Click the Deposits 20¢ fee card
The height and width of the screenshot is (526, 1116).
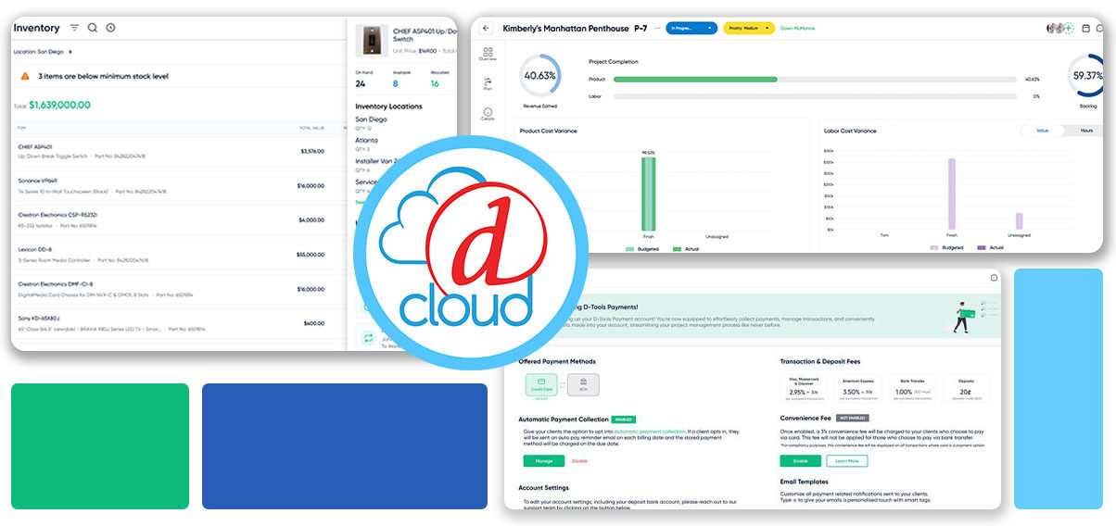tap(966, 388)
